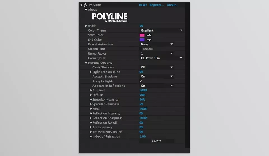
Task: Open the Appears in Reflections dropdown
Action: tap(156, 86)
